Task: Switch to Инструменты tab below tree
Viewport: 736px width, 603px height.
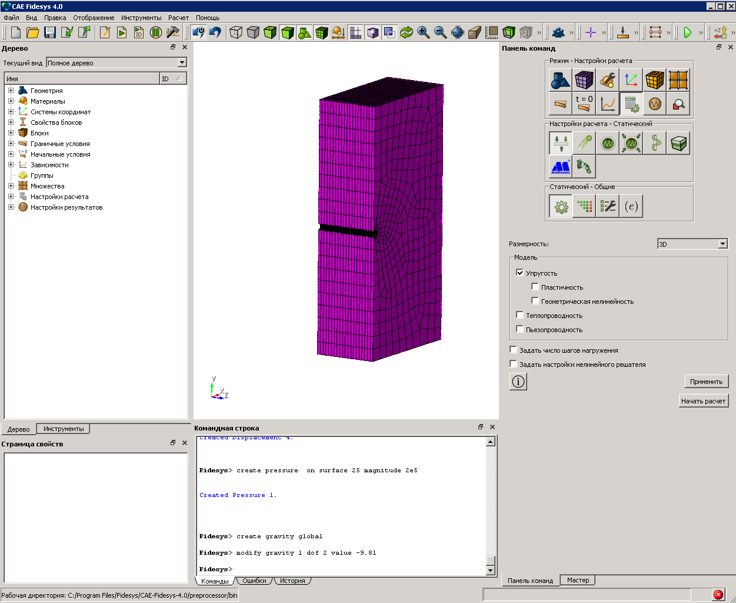Action: tap(64, 429)
